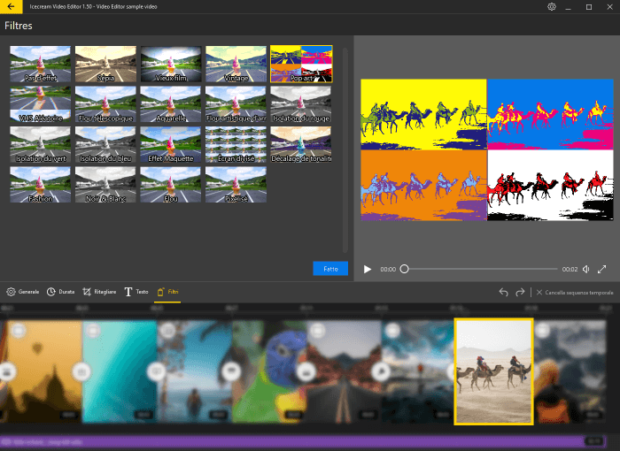Select the Noir & Blanc filter
The width and height of the screenshot is (620, 451).
point(105,185)
